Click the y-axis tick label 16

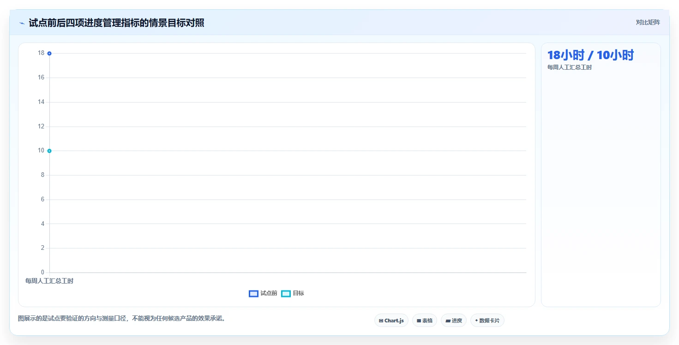coord(41,77)
